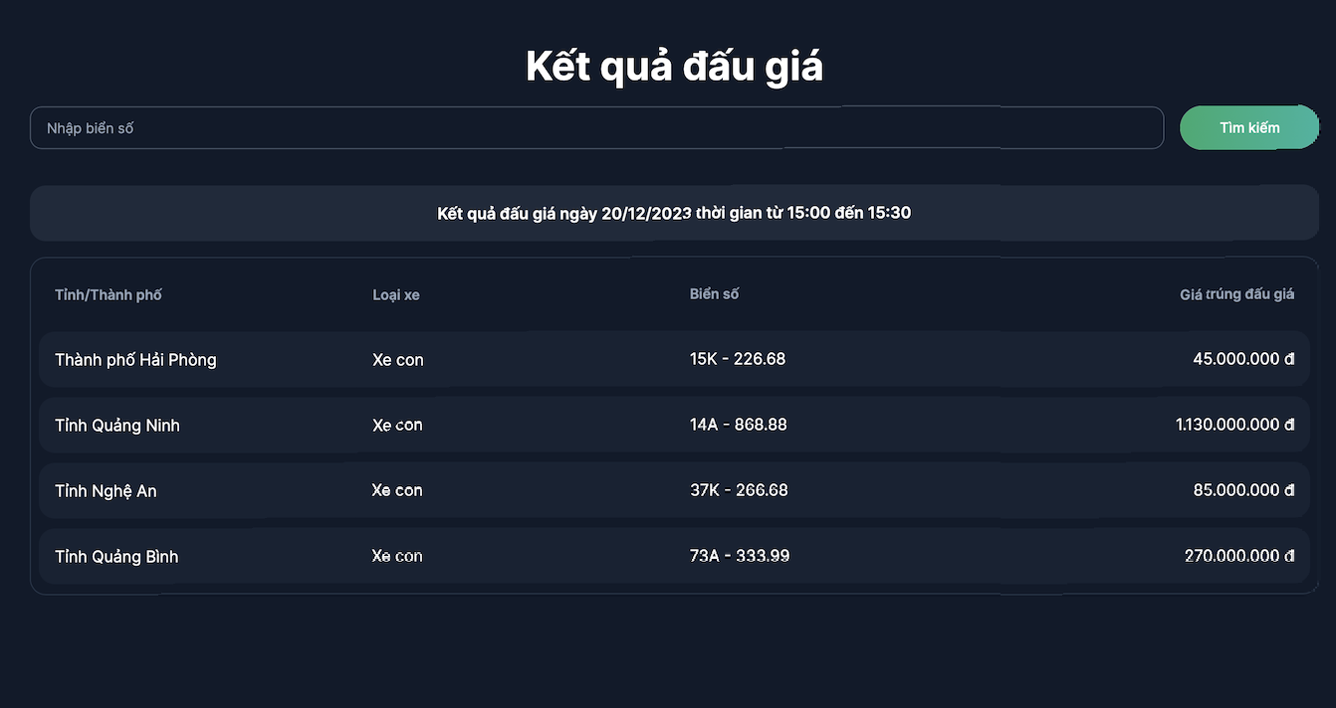Click the Biển số column header
1336x708 pixels.
point(714,293)
